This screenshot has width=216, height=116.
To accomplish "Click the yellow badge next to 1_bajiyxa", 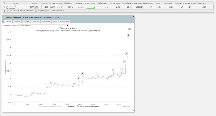I will tap(16, 6).
